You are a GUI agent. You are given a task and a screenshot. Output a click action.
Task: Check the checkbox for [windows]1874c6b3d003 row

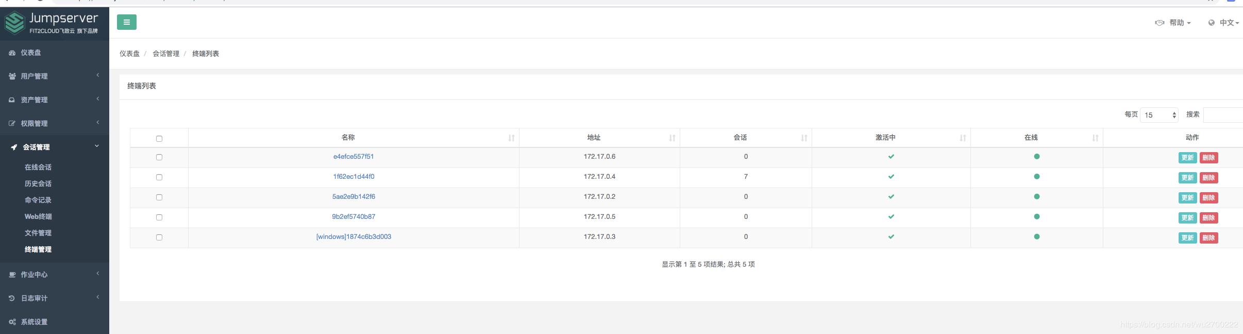tap(159, 237)
